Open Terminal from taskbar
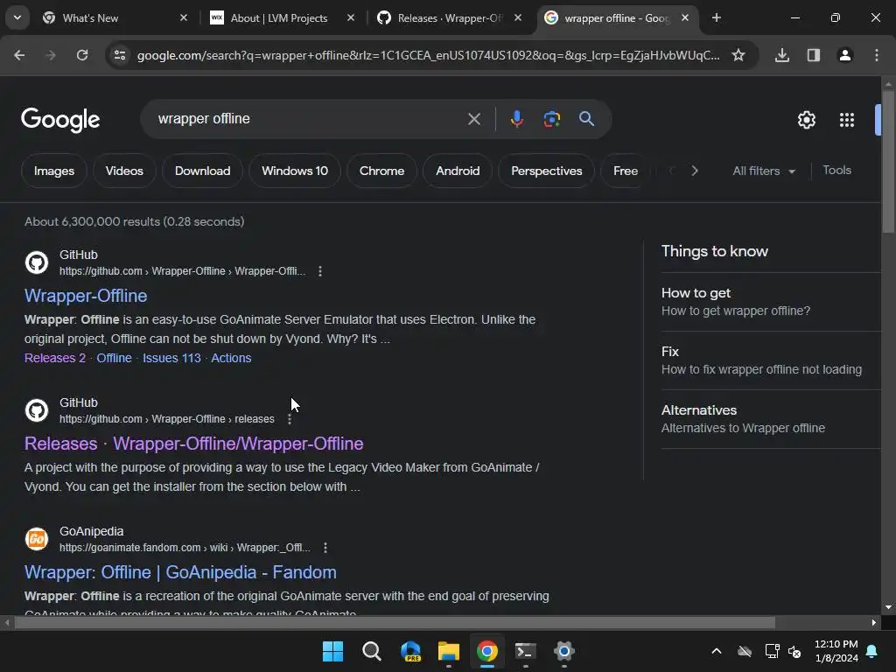The width and height of the screenshot is (896, 672). click(525, 651)
